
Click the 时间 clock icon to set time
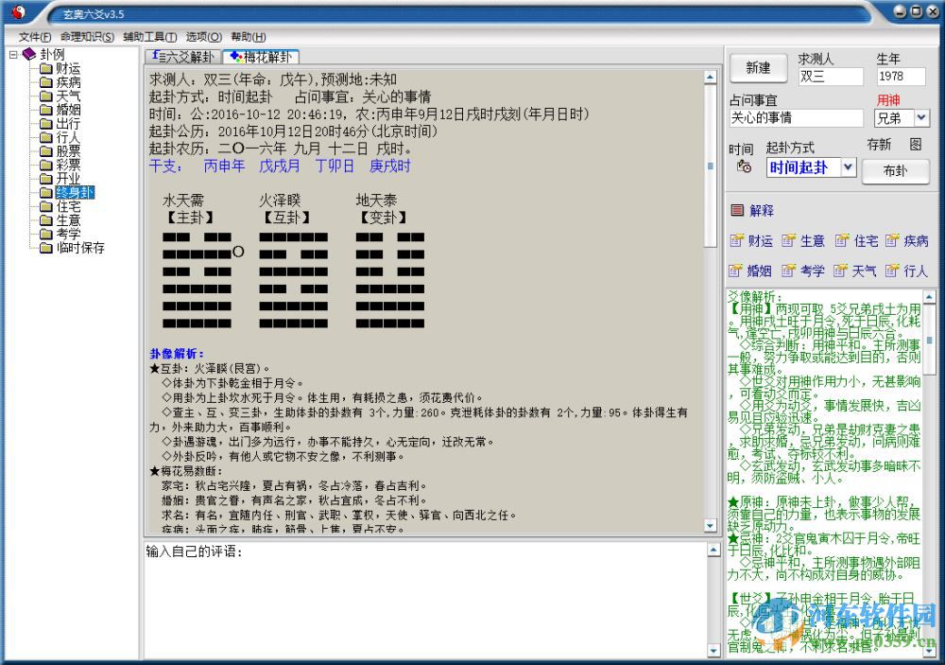coord(746,166)
